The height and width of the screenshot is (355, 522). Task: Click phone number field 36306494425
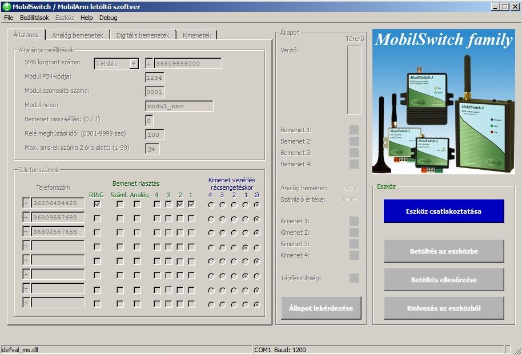click(x=58, y=203)
